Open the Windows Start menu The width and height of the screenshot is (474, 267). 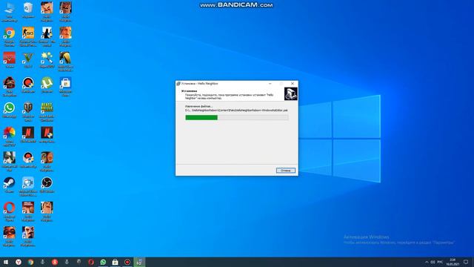coord(6,262)
